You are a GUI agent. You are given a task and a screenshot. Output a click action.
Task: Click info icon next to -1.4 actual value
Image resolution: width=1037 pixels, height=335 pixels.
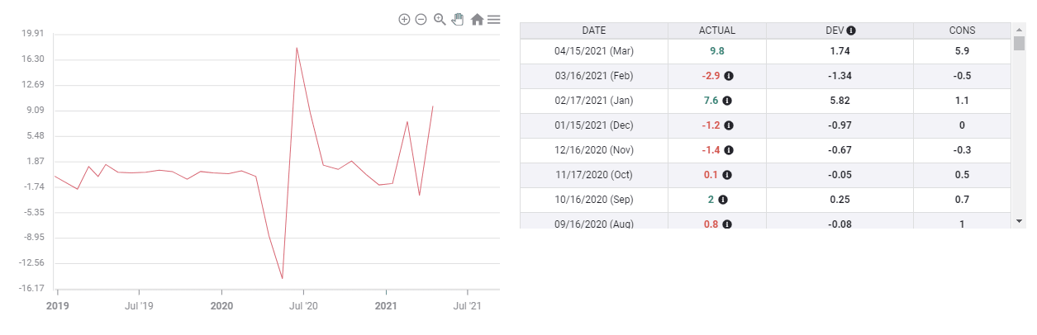(729, 150)
